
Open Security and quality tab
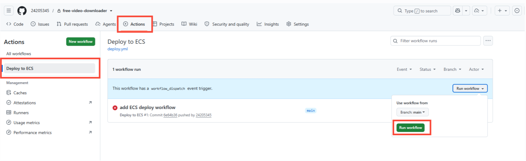[x=227, y=24]
